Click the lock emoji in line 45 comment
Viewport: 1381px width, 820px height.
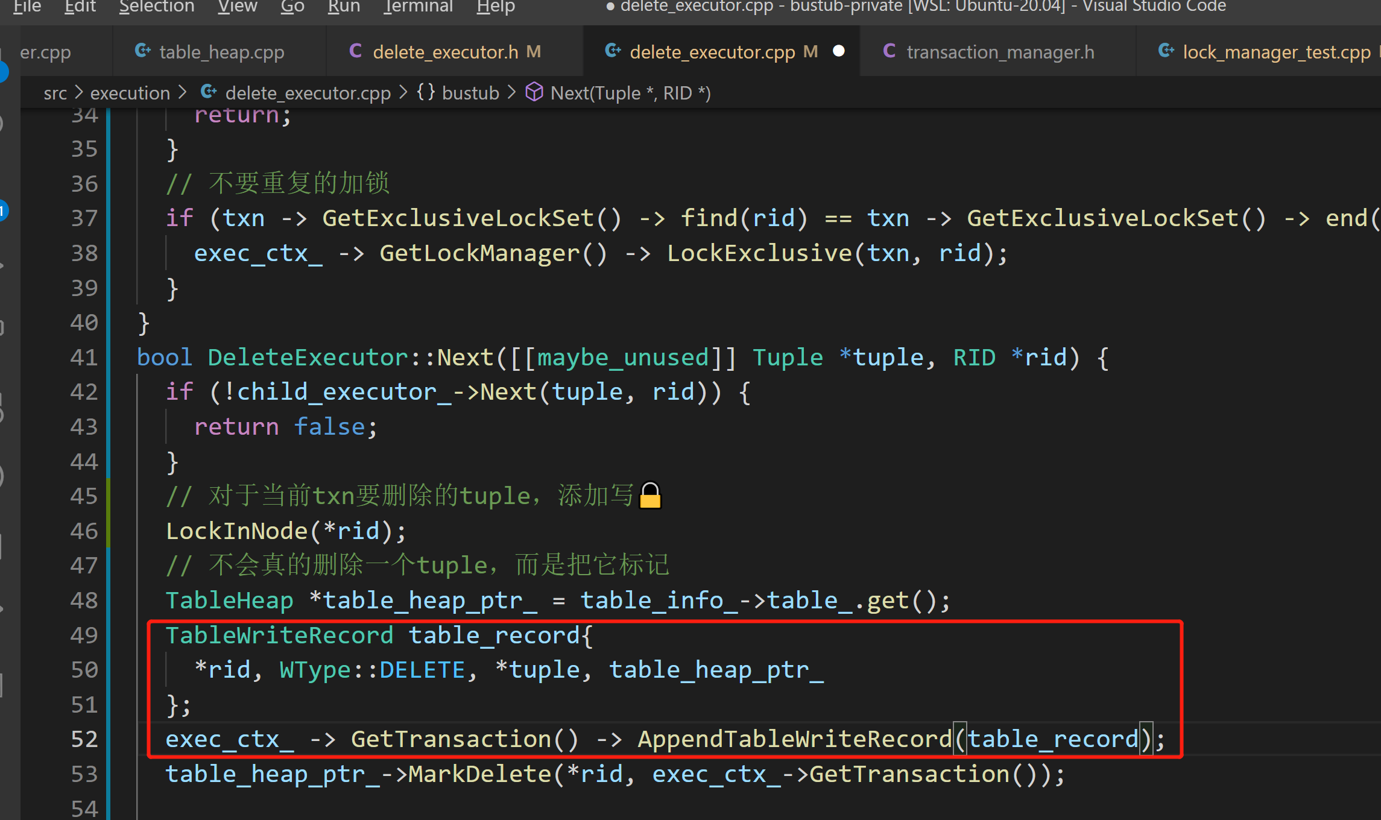tap(650, 496)
